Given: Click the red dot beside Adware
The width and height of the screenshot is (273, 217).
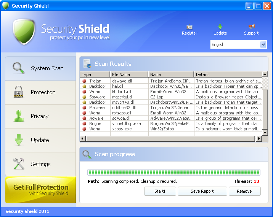Looking at the screenshot, I should tap(84, 118).
